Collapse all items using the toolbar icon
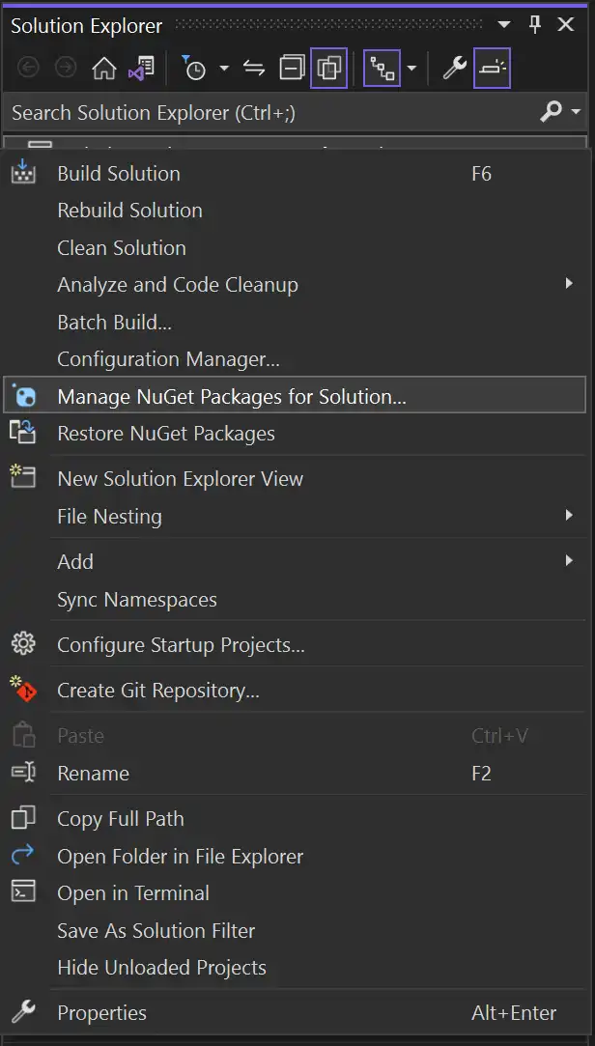Screen dimensions: 595x1046 click(291, 68)
